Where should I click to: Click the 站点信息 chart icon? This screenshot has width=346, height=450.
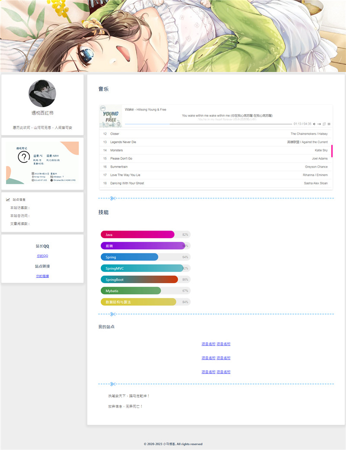click(x=8, y=199)
